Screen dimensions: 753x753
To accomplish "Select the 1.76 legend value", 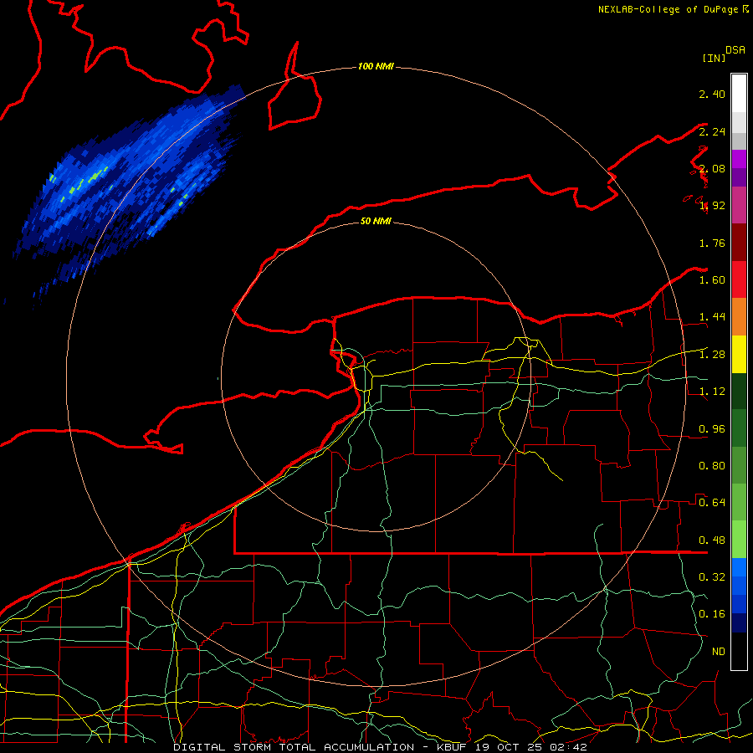I will (x=712, y=243).
